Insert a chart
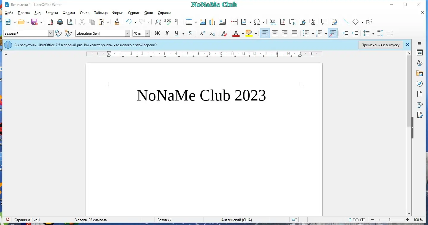The height and width of the screenshot is (225, 428). click(x=212, y=22)
